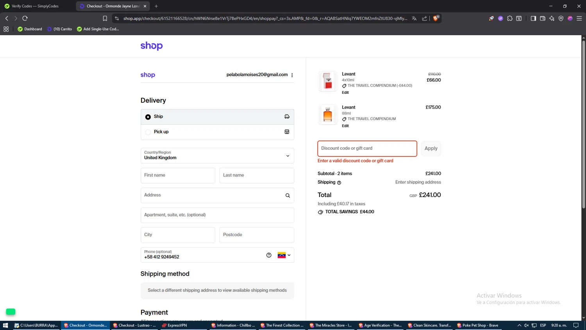Edit the Levant 4x10ml cart item
The image size is (586, 330).
pos(345,93)
